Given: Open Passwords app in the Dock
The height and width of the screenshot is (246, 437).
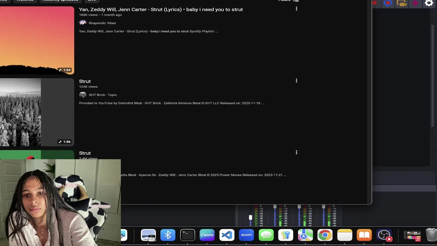Looking at the screenshot, I should pyautogui.click(x=285, y=235).
